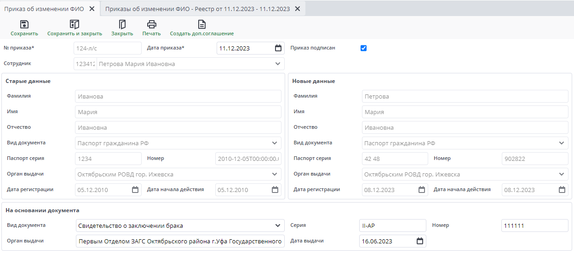Open calendar for new Дата регистрации 08.12.2023
The width and height of the screenshot is (574, 253).
[421, 190]
